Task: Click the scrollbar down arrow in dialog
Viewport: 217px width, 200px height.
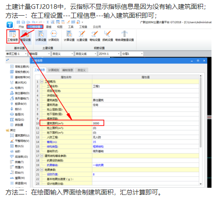Action: click(200, 184)
